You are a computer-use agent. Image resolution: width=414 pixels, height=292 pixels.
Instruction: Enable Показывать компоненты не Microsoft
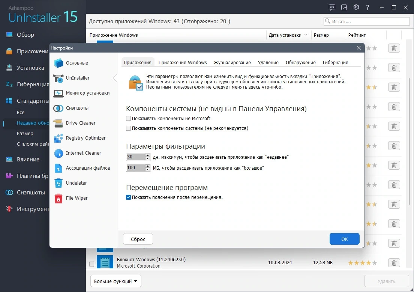(129, 118)
